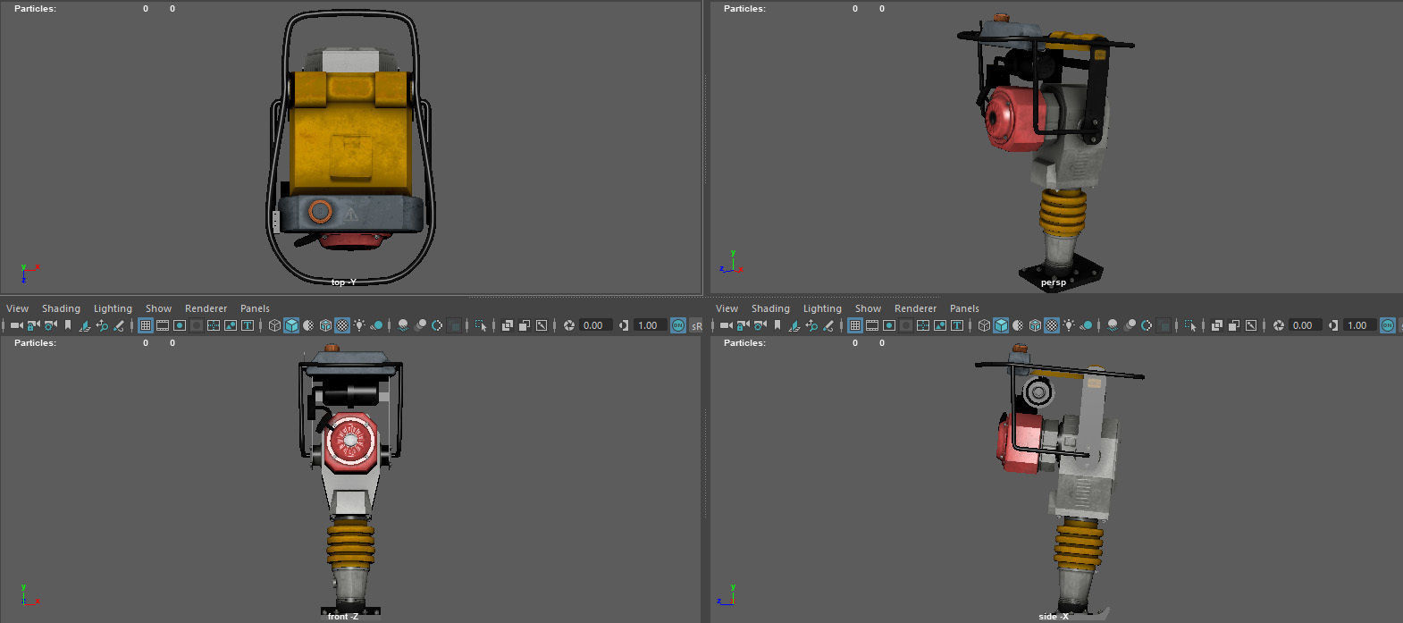The height and width of the screenshot is (623, 1403).
Task: Click the persp camera label
Action: coord(1053,282)
